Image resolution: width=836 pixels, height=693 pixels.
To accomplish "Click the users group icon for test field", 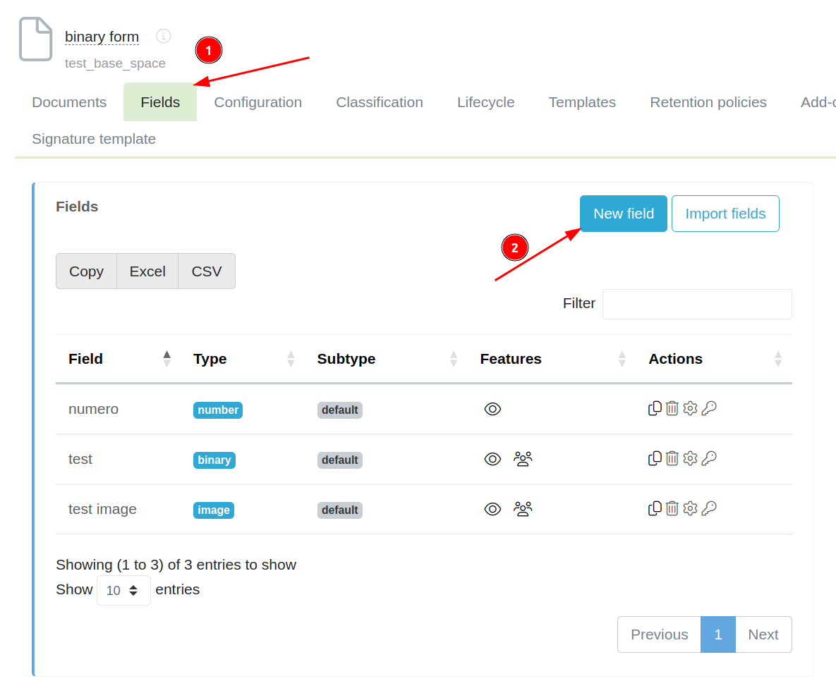I will [x=523, y=459].
